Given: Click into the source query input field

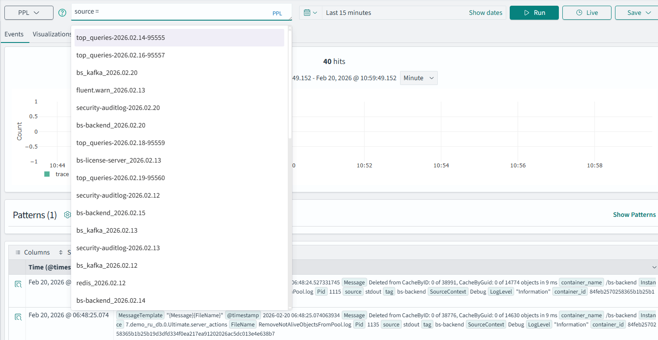Looking at the screenshot, I should click(171, 12).
